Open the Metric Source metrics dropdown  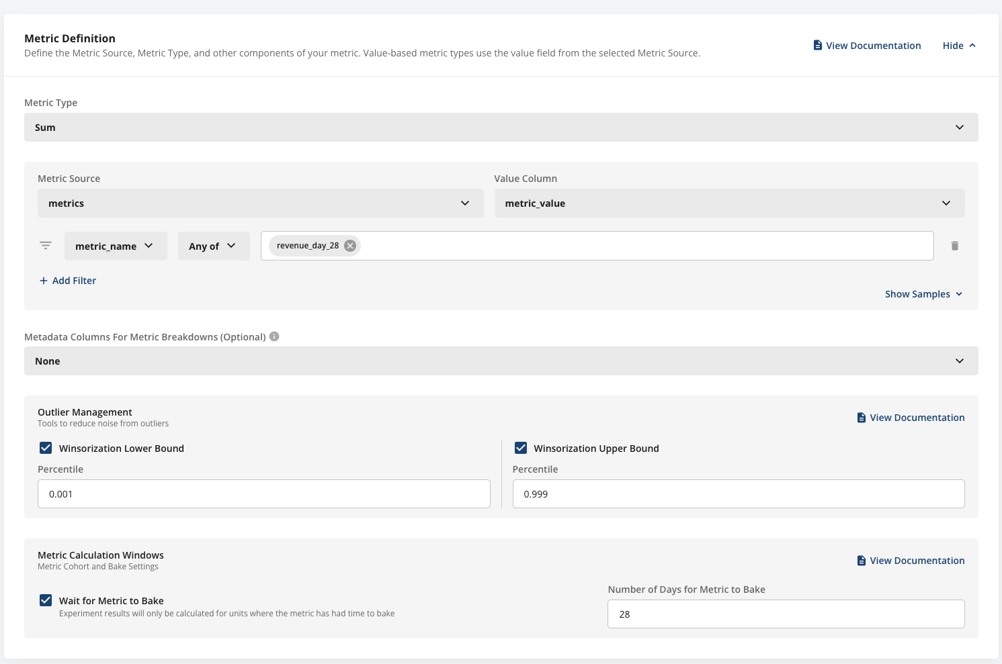pos(261,203)
